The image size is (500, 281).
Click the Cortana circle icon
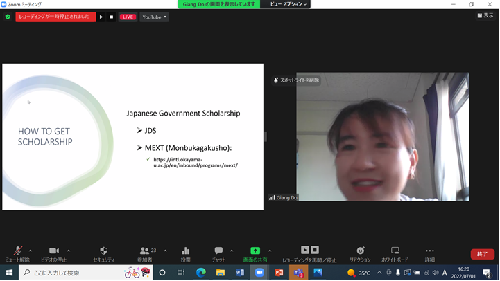point(162,273)
